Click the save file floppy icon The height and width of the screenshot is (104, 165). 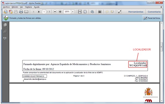(16, 12)
